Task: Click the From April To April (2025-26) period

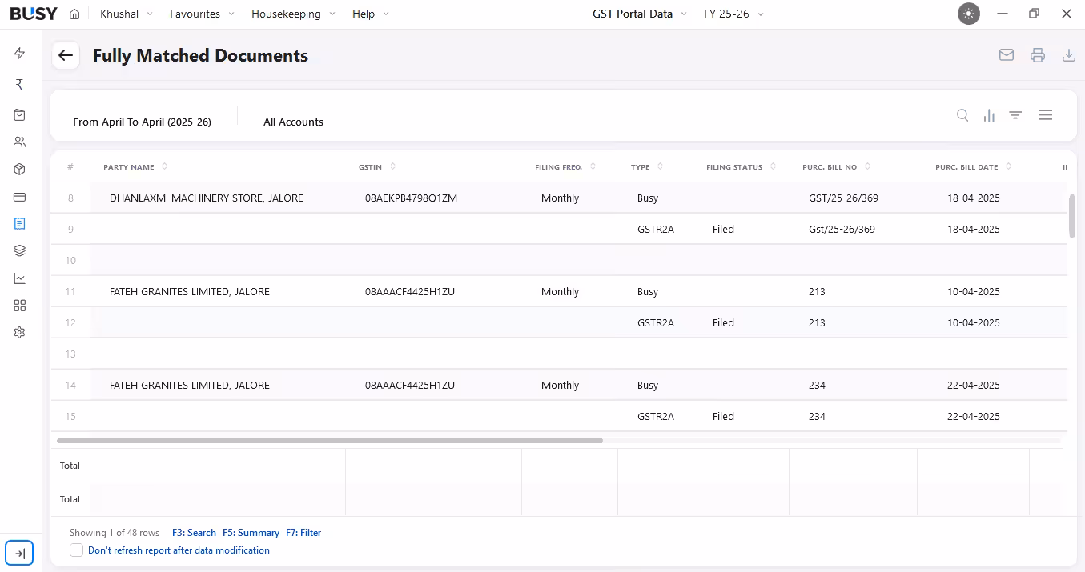Action: [x=142, y=122]
